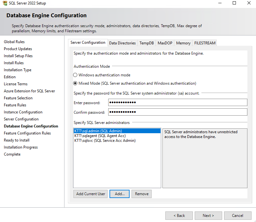Image resolution: width=256 pixels, height=222 pixels.
Task: Click License Terms step
Action: click(x=16, y=84)
